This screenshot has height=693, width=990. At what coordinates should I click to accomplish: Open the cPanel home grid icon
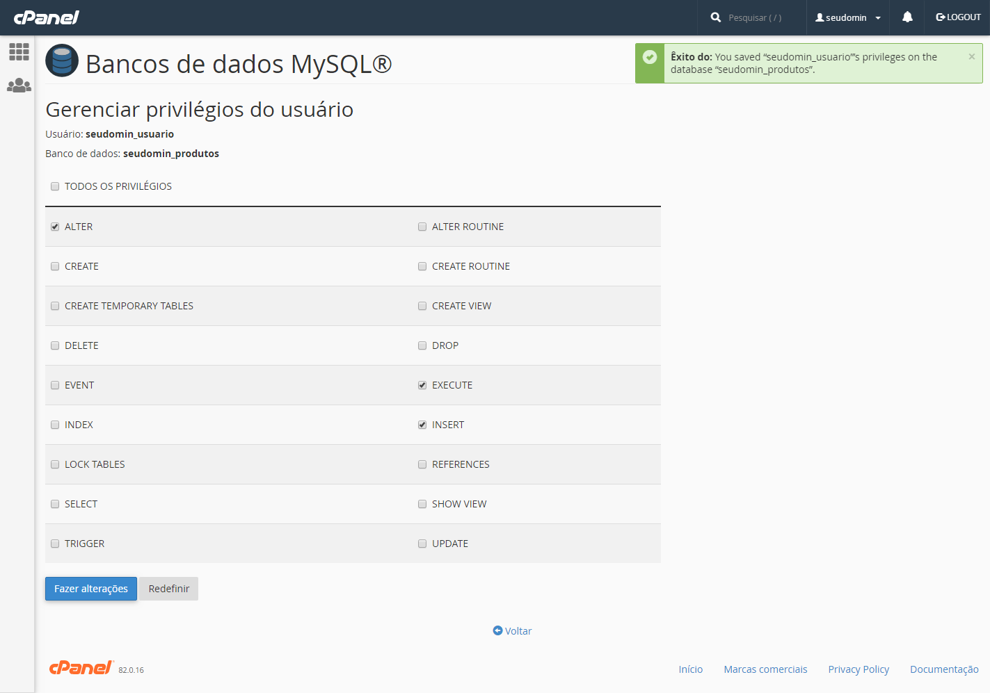[19, 51]
